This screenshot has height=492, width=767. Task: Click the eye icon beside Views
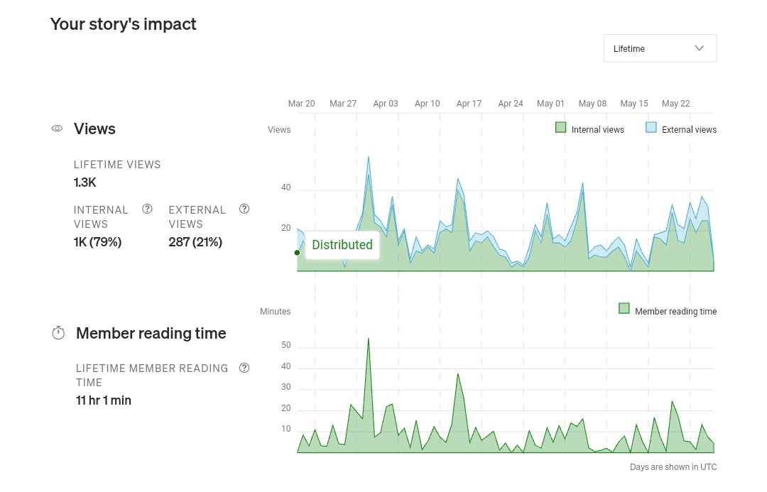click(58, 129)
